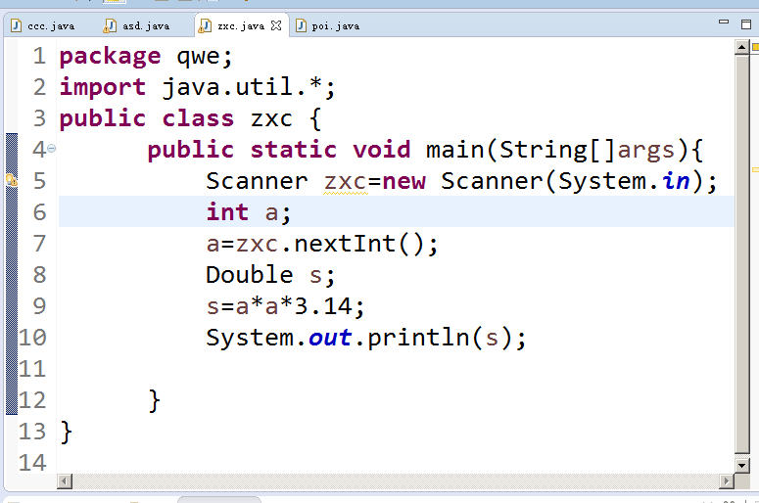Image resolution: width=759 pixels, height=503 pixels.
Task: Click the vertical scrollbar up arrow
Action: 742,47
